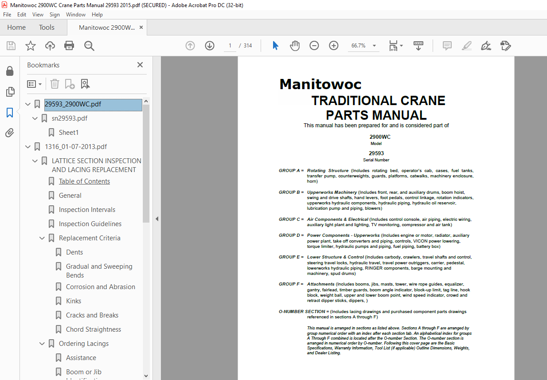This screenshot has width=547, height=380.
Task: Go to Inspection Intervals bookmark
Action: pyautogui.click(x=87, y=210)
